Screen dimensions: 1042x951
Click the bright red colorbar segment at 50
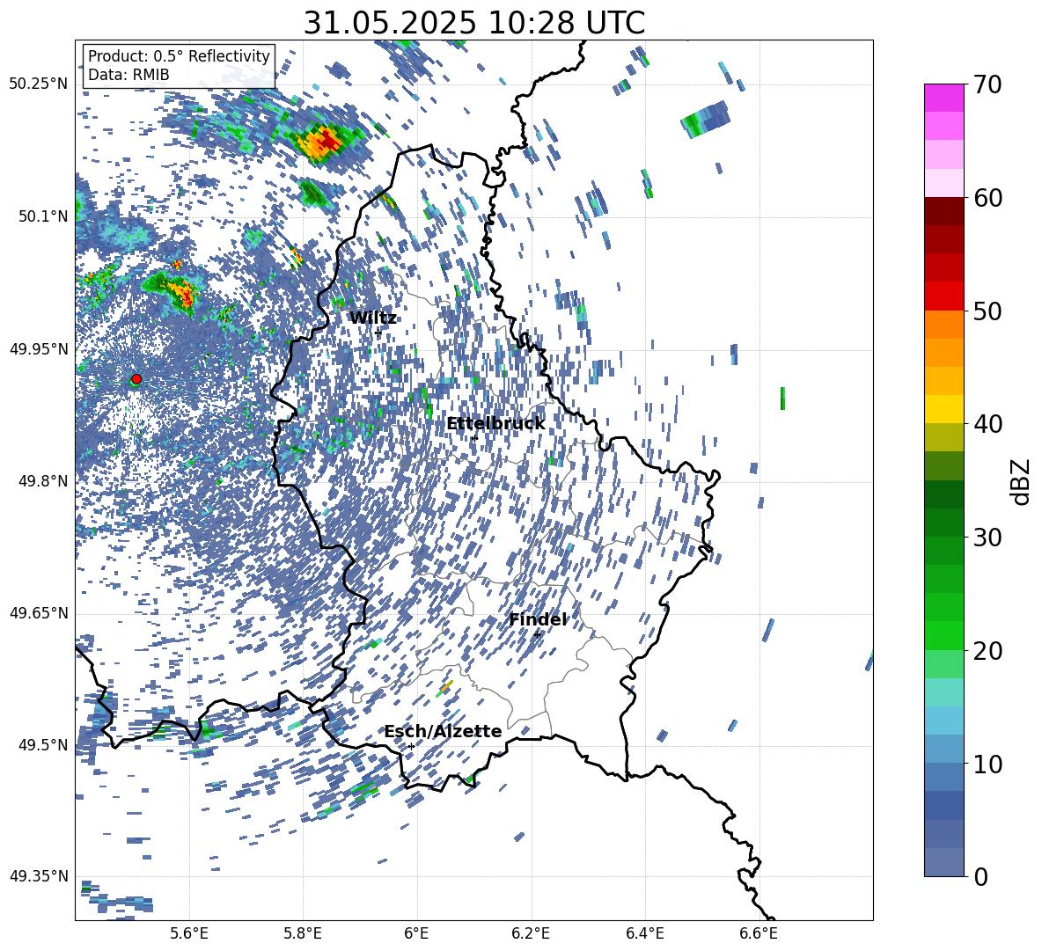pos(944,296)
